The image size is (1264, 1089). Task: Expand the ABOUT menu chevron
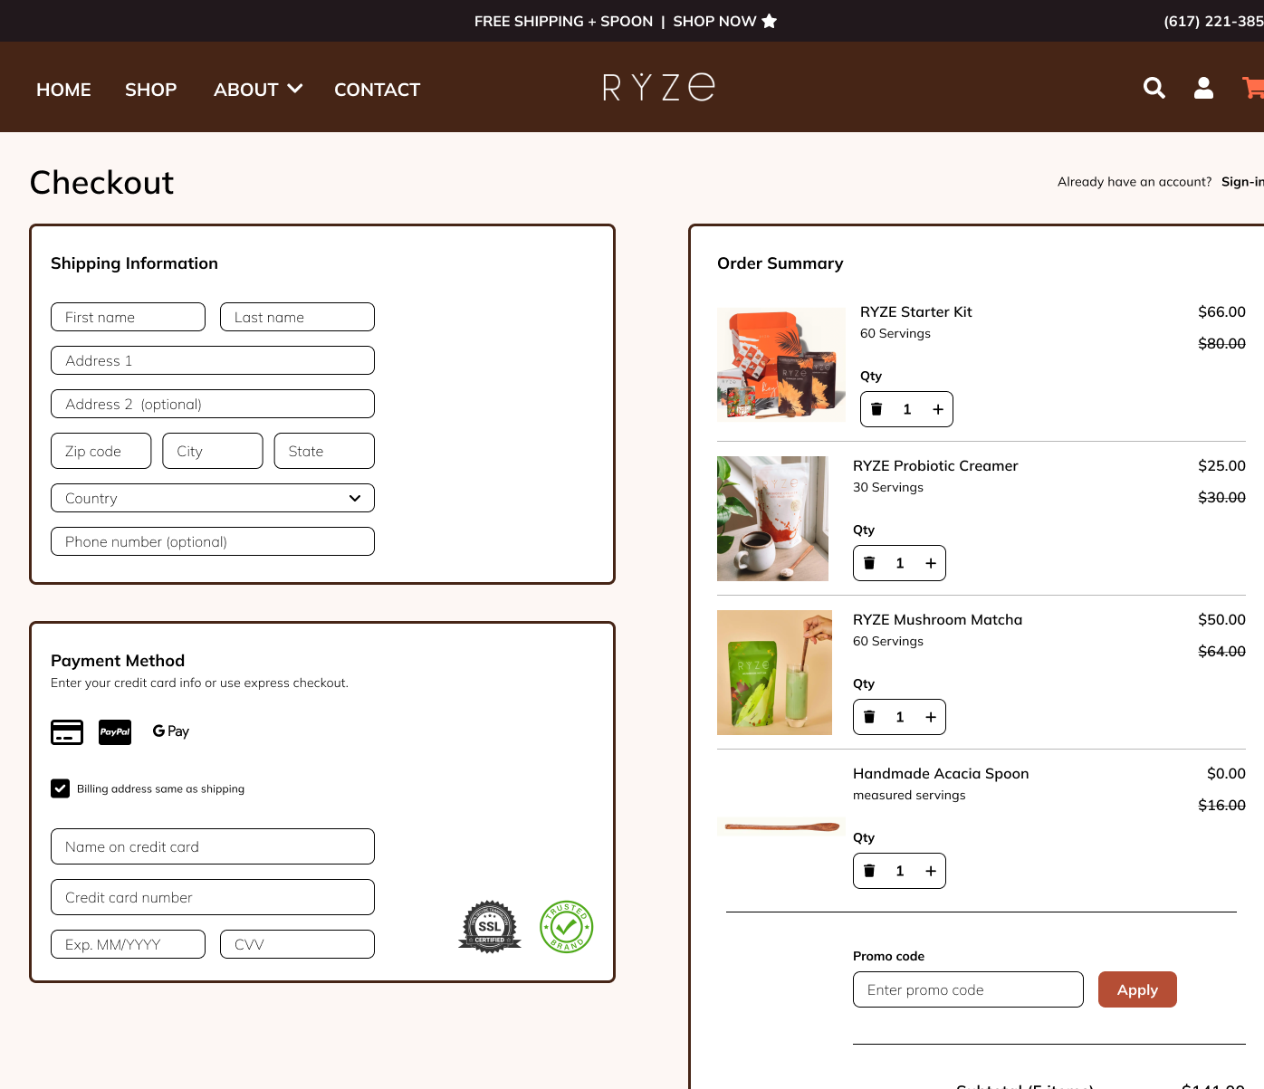coord(294,89)
